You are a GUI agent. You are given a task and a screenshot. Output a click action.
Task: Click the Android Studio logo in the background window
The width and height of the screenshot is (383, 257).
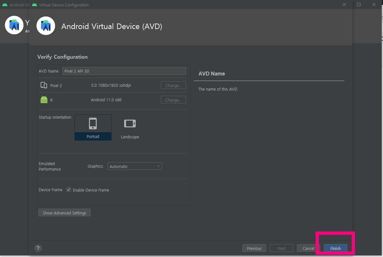pos(14,25)
